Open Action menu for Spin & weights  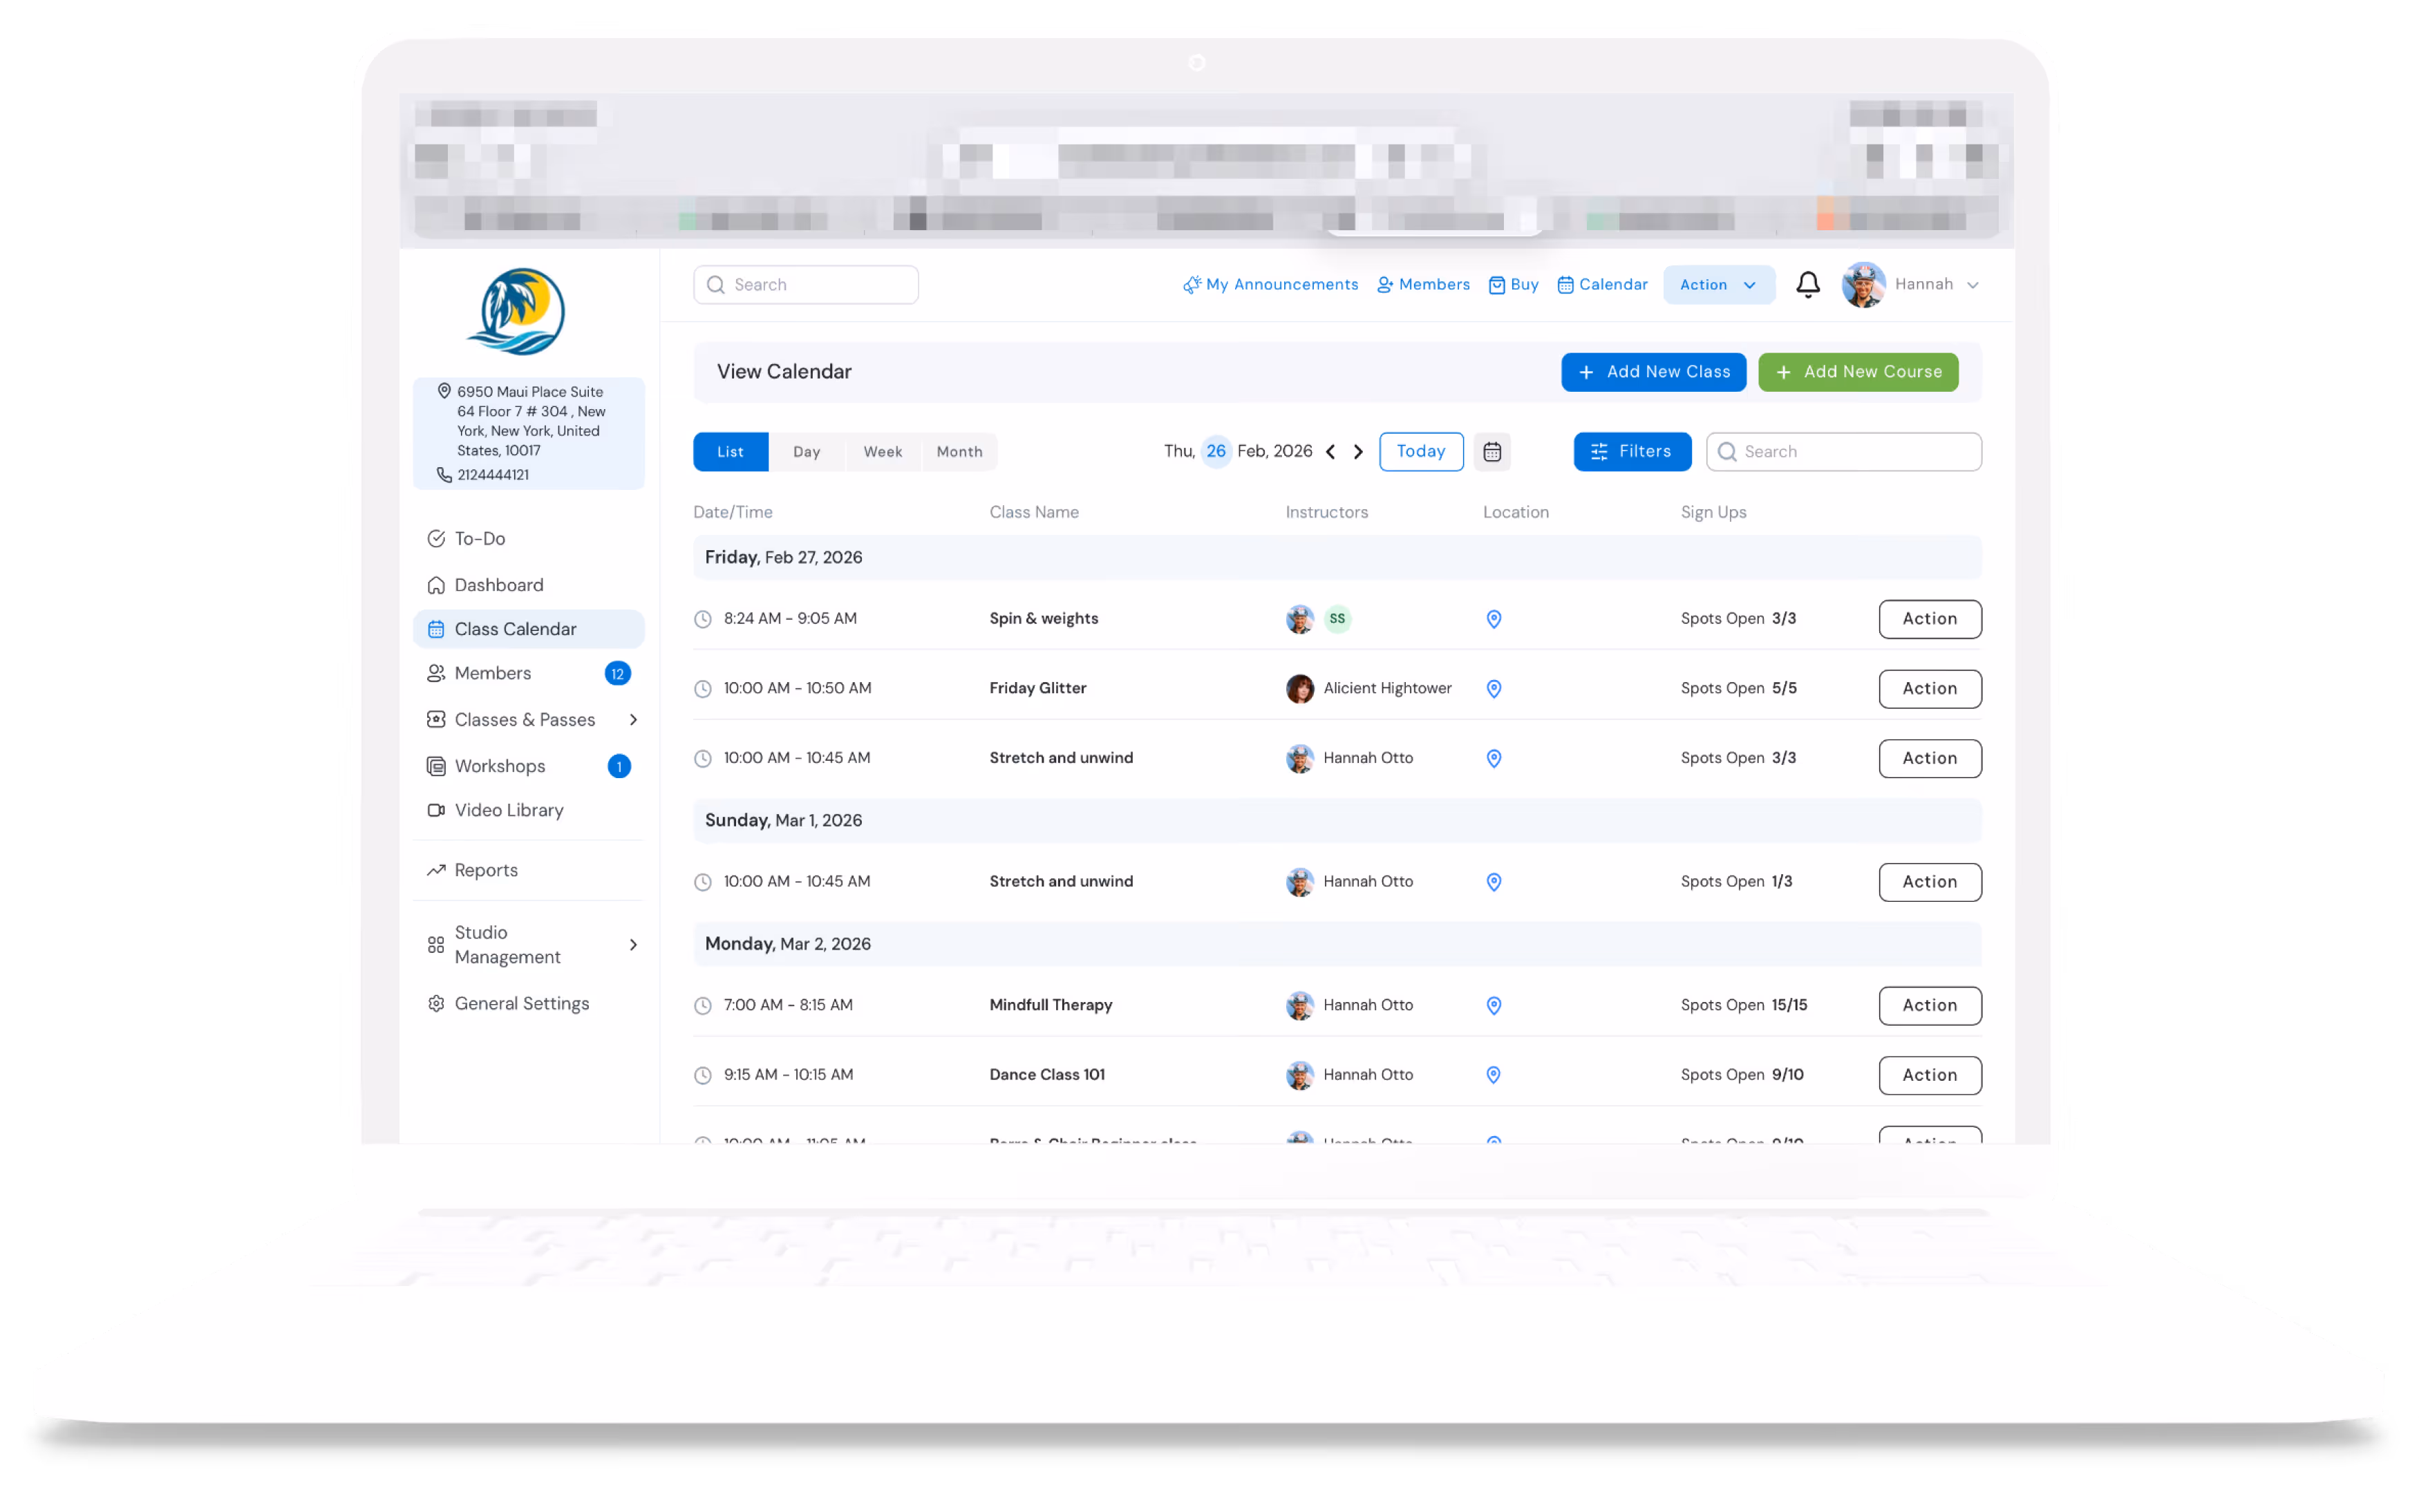pyautogui.click(x=1929, y=619)
